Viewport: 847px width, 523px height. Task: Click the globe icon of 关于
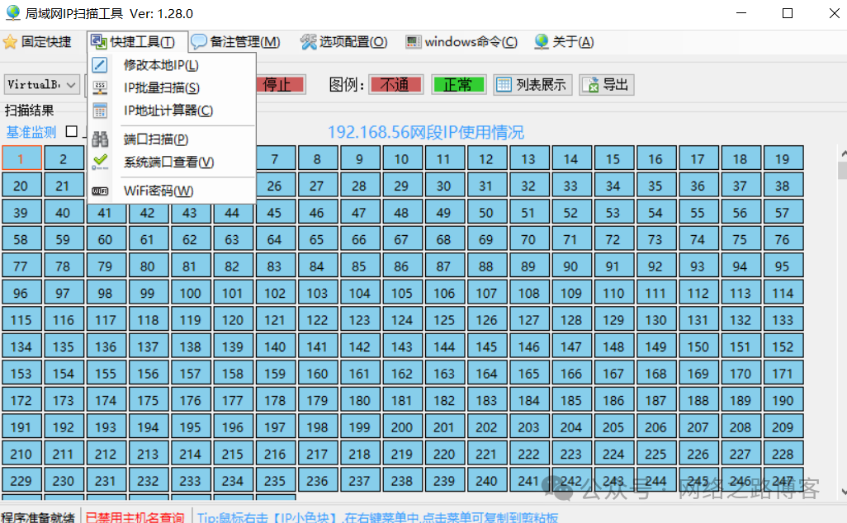tap(542, 42)
